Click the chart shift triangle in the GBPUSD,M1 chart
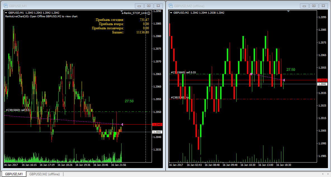The height and width of the screenshot is (177, 331). [x=122, y=11]
